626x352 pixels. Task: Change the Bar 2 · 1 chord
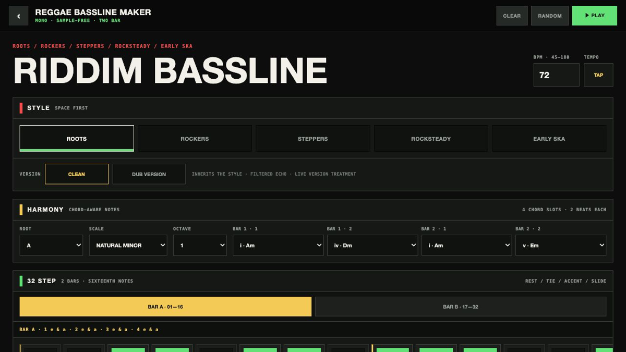point(467,245)
